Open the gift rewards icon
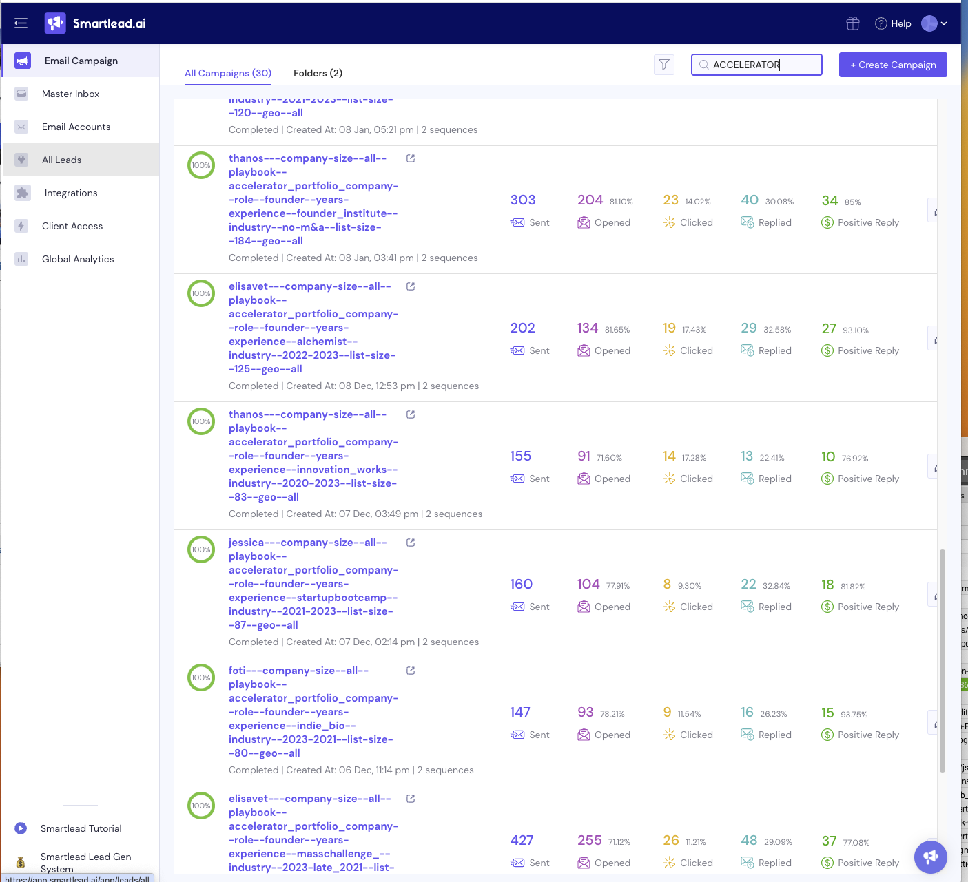Screen dimensions: 968x882 [x=853, y=23]
